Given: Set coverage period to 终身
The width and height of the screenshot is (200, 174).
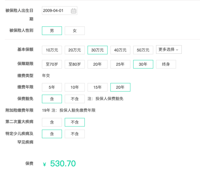Looking at the screenshot, I should 166,64.
